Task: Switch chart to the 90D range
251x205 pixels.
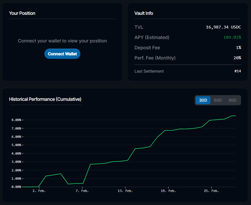Action: coord(232,100)
